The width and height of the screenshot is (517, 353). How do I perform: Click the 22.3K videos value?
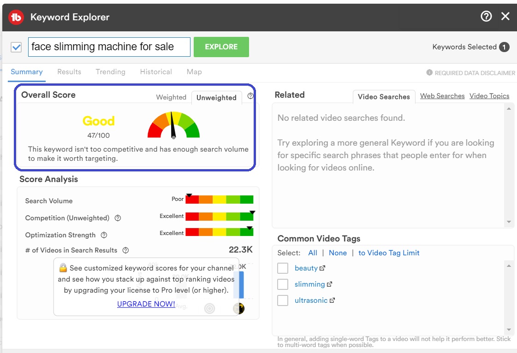[241, 249]
